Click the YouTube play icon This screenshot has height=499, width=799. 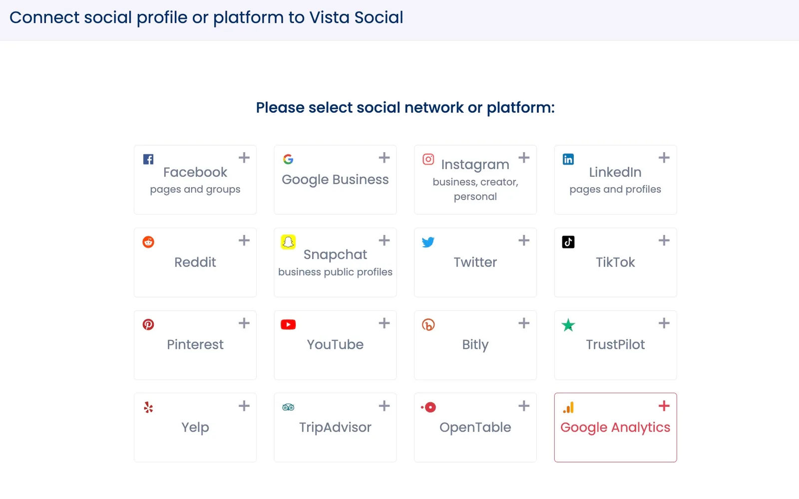(288, 324)
